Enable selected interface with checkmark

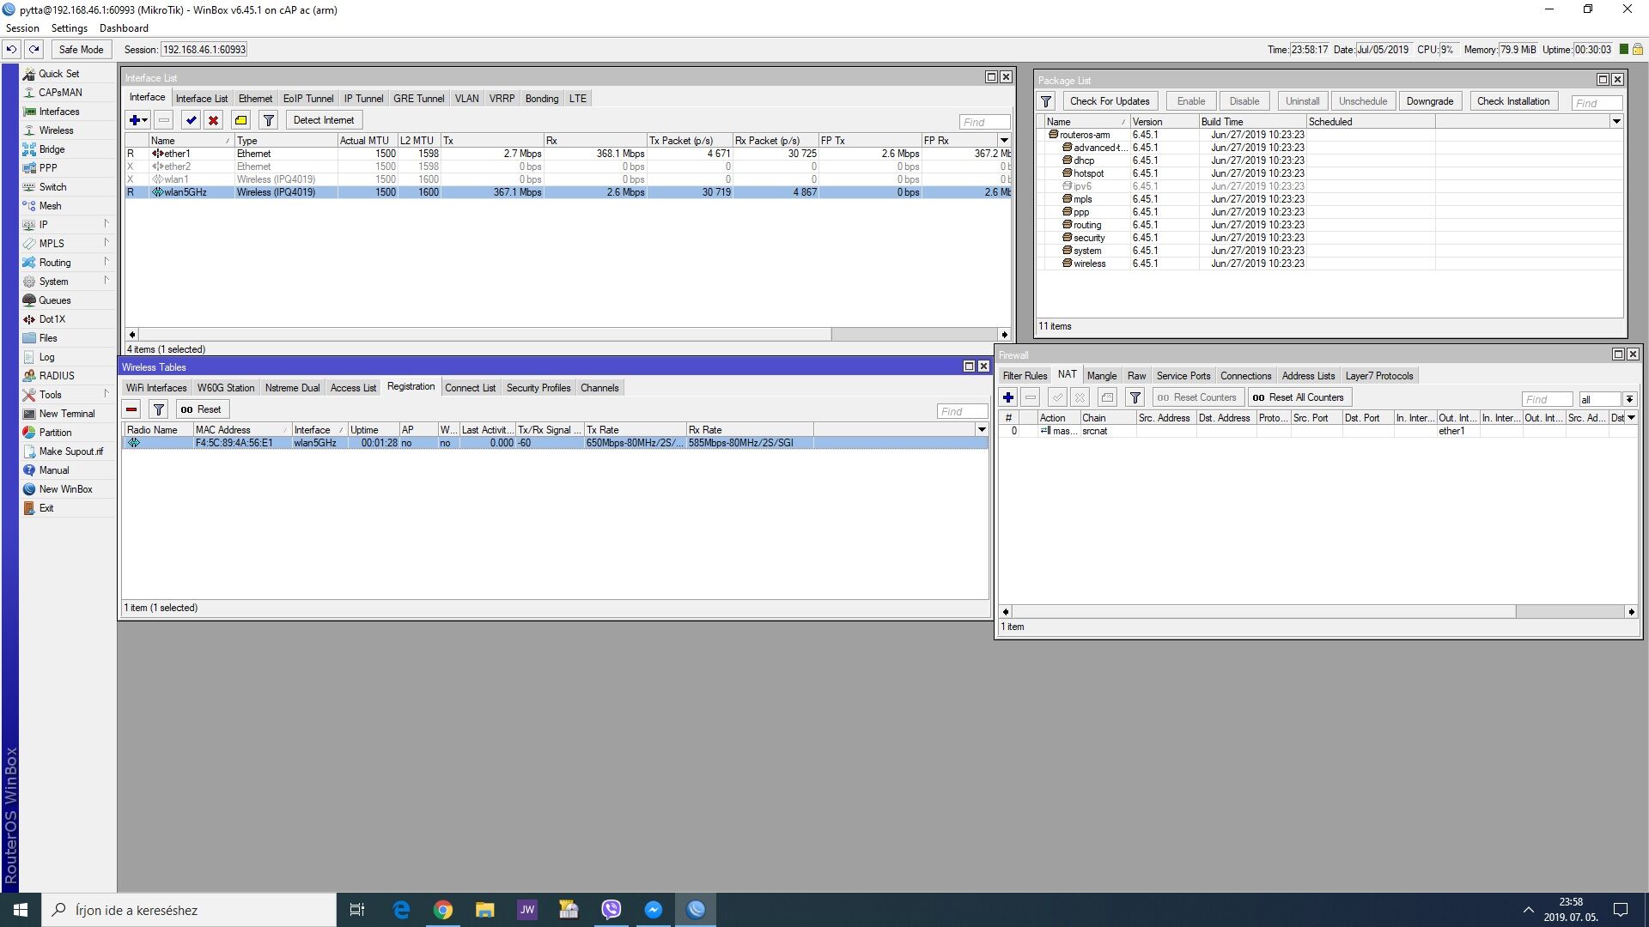click(x=191, y=120)
